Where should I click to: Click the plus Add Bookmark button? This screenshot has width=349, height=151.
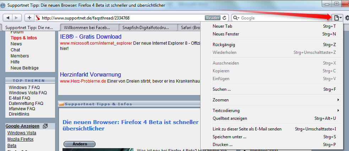pos(29,18)
